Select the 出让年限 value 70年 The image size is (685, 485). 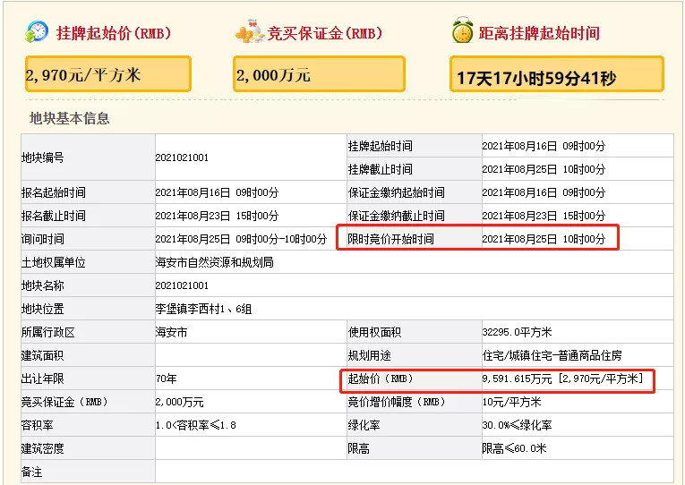[x=167, y=379]
